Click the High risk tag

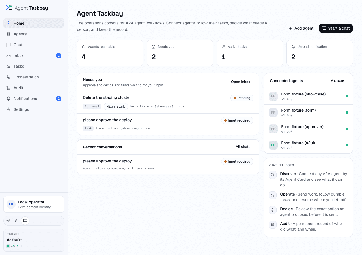click(x=116, y=107)
